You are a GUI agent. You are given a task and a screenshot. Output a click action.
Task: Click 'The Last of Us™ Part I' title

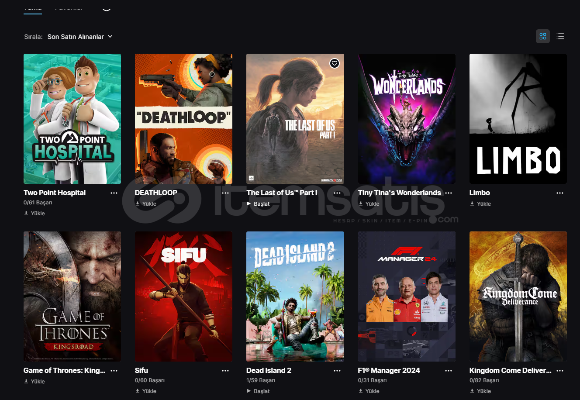(282, 193)
